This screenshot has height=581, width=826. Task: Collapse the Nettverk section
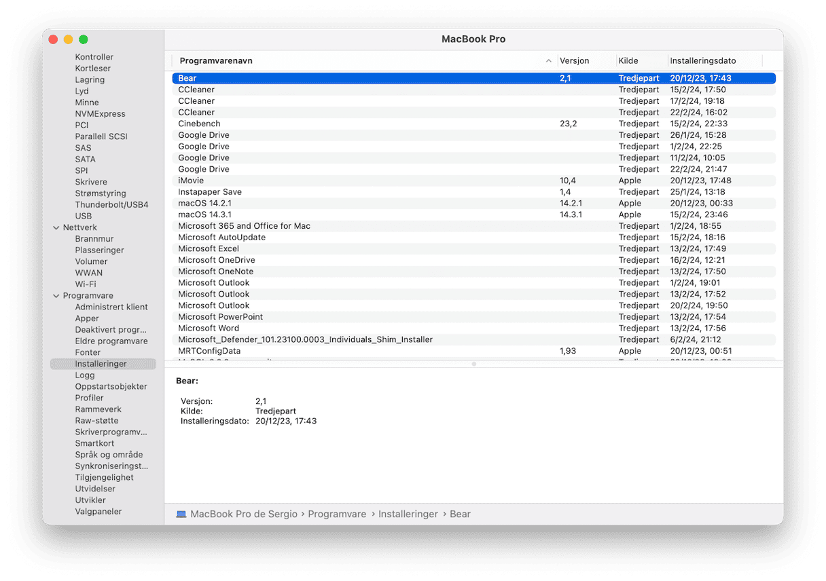(x=56, y=227)
